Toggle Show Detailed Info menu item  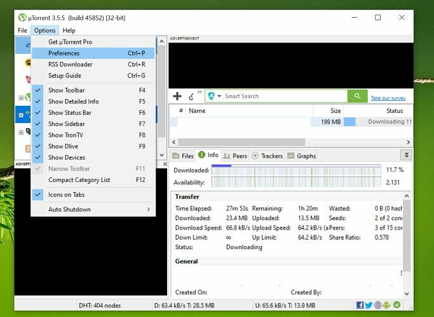[93, 101]
